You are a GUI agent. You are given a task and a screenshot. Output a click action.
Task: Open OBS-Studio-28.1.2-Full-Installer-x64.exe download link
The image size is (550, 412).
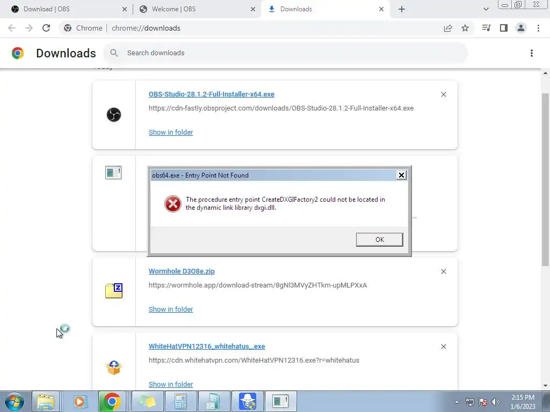point(212,94)
